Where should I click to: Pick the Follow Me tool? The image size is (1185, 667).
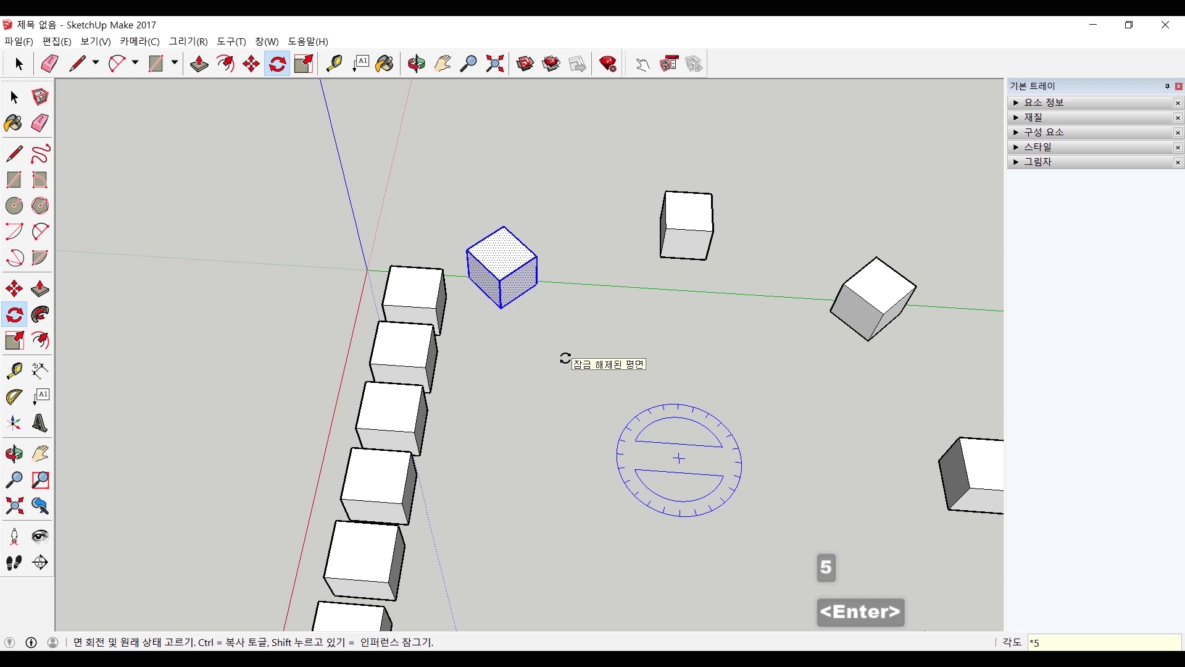coord(40,315)
